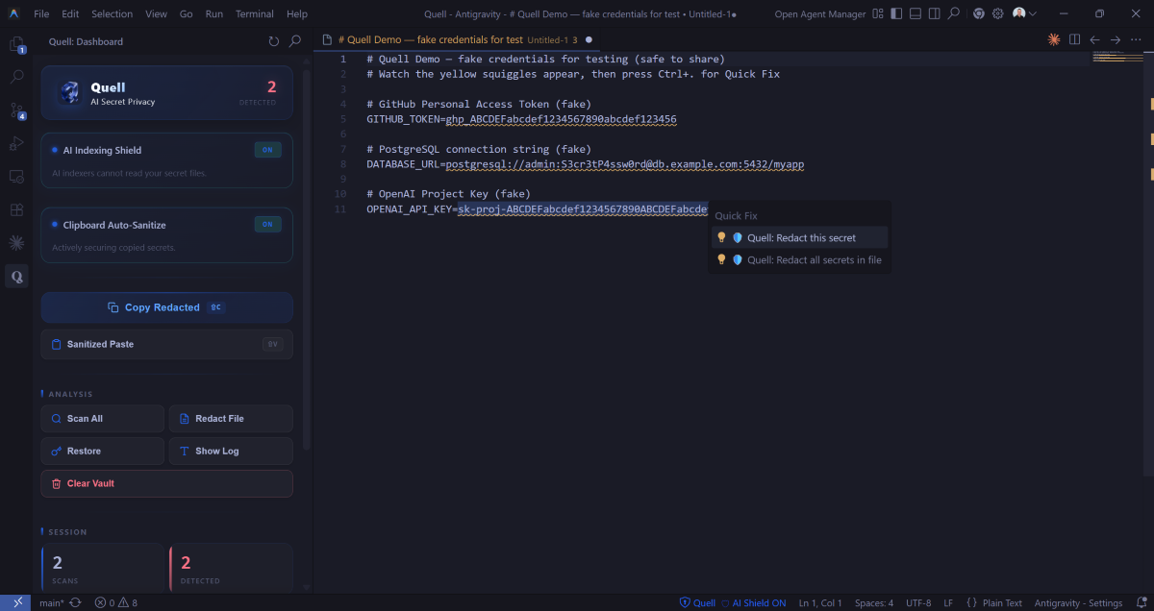The height and width of the screenshot is (611, 1154).
Task: Open the Go menu
Action: click(187, 13)
